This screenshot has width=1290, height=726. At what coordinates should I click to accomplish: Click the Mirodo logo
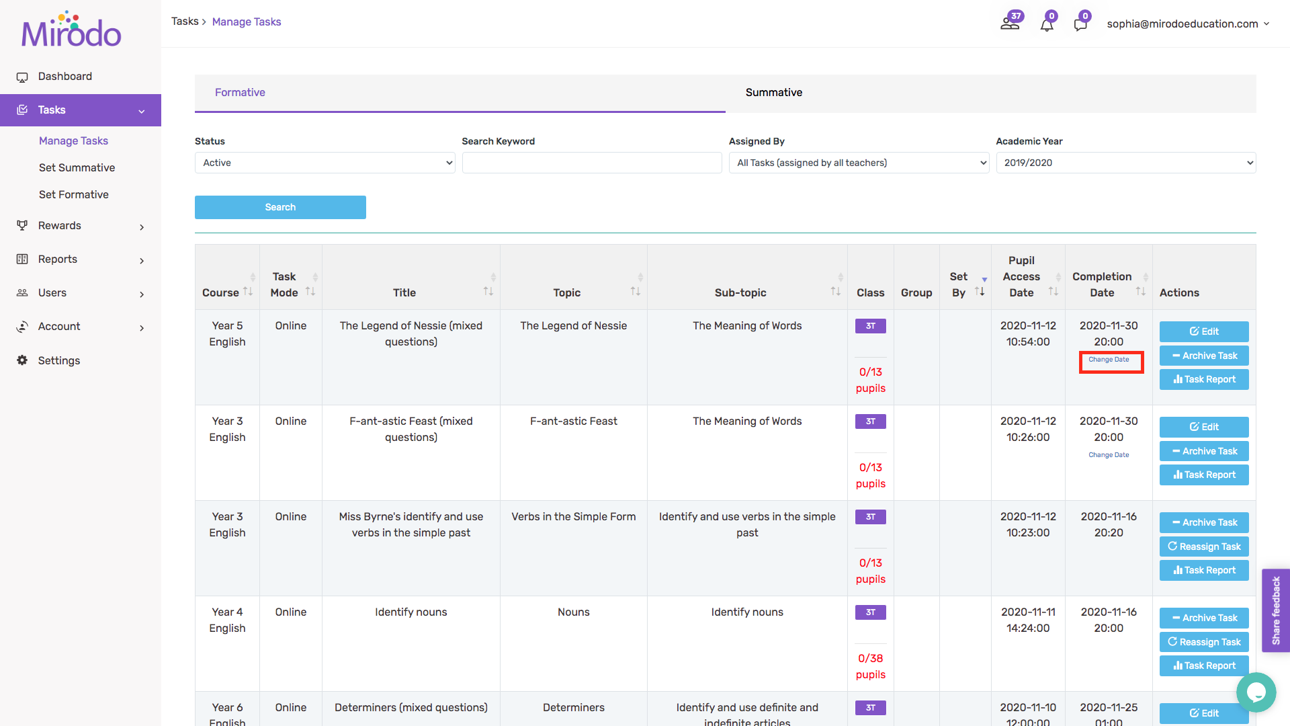pos(71,30)
